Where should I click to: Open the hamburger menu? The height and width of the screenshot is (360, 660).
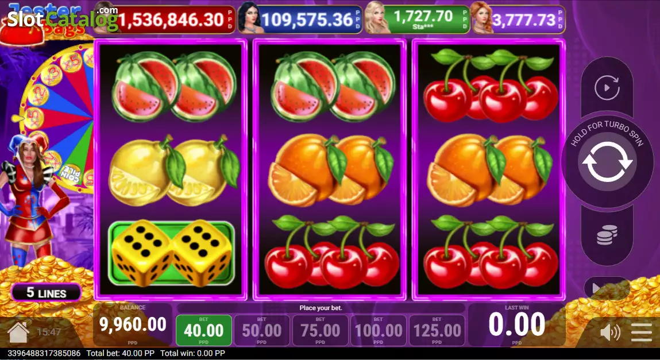(642, 332)
